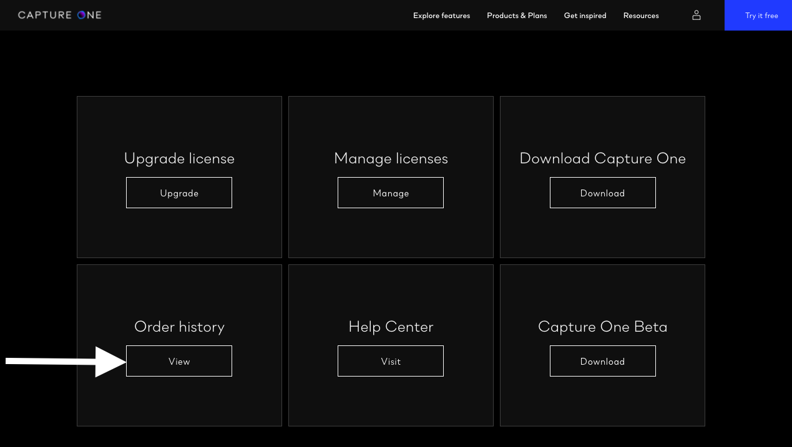Viewport: 792px width, 447px height.
Task: Click the Try it free button
Action: [x=758, y=15]
